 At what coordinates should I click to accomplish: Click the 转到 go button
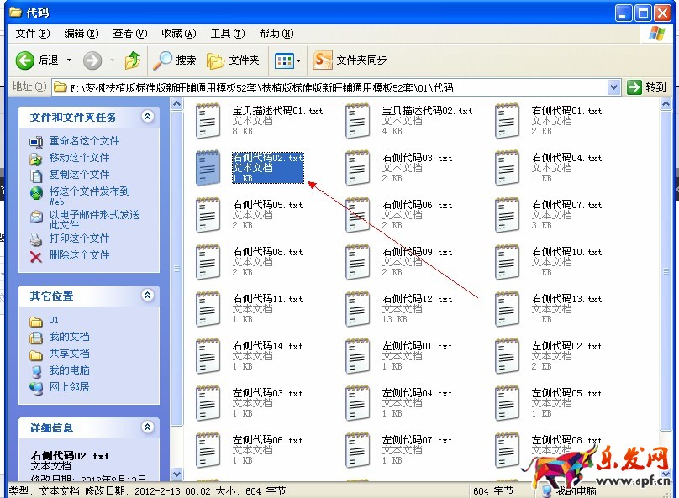tap(648, 87)
